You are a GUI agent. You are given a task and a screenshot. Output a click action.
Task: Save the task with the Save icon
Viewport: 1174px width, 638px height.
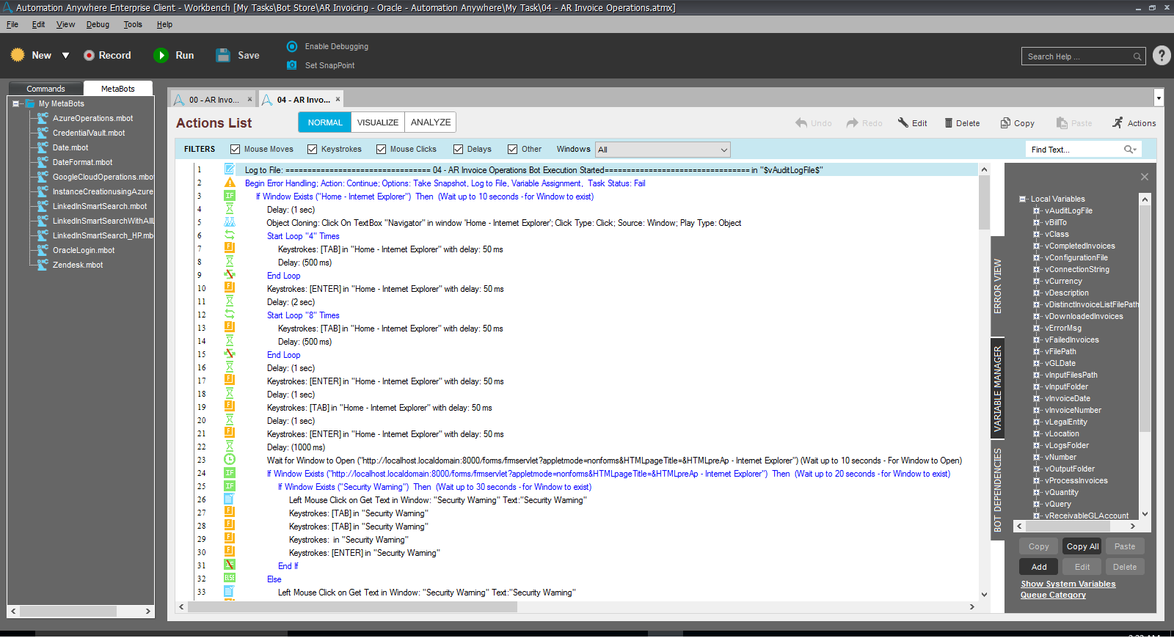223,56
